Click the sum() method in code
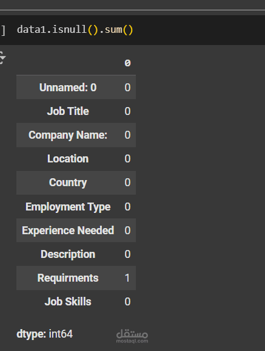Viewport: 265px width, 351px height. (x=119, y=30)
